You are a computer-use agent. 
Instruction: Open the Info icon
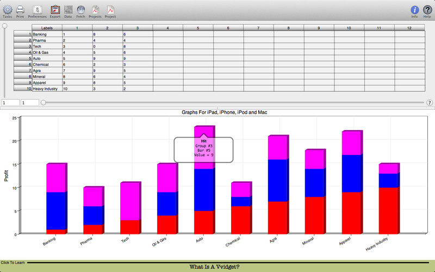(414, 9)
